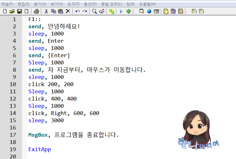The image size is (236, 159).
Task: Save the script with the floppy icon
Action: pos(19,11)
